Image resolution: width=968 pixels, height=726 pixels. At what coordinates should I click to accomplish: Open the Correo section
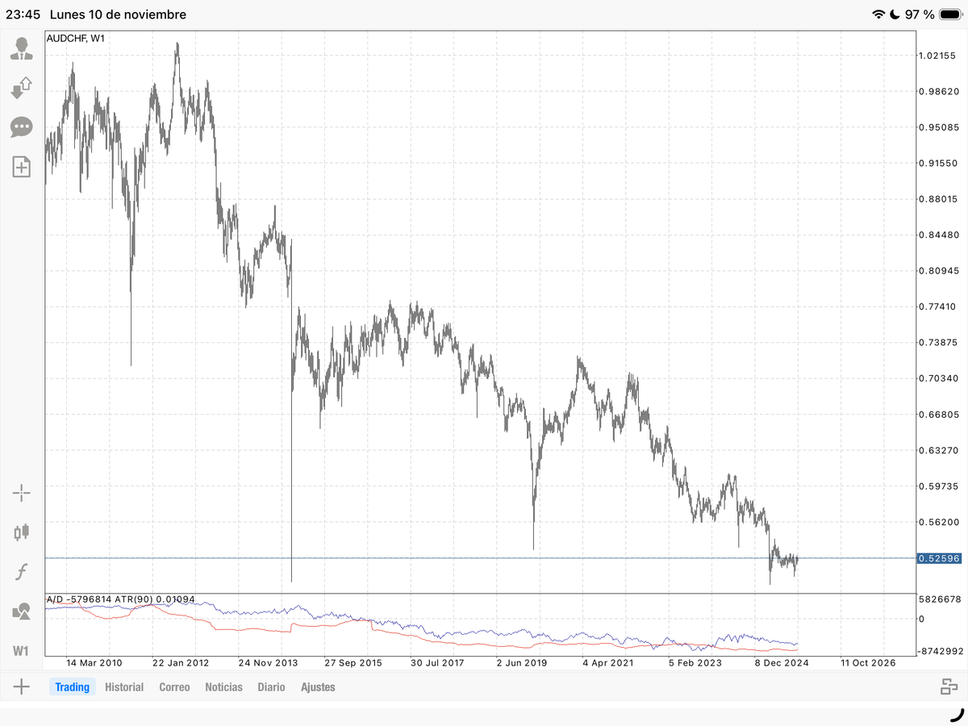(x=174, y=686)
